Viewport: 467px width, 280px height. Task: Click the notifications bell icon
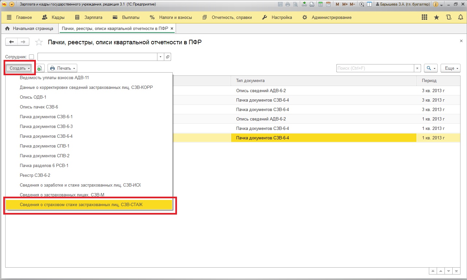tap(460, 17)
